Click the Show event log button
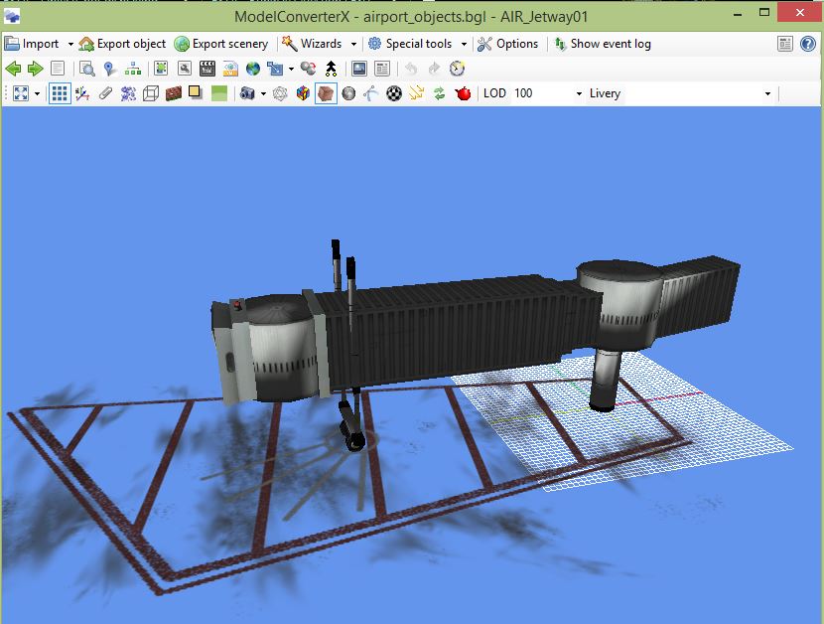Viewport: 824px width, 624px height. (x=602, y=44)
